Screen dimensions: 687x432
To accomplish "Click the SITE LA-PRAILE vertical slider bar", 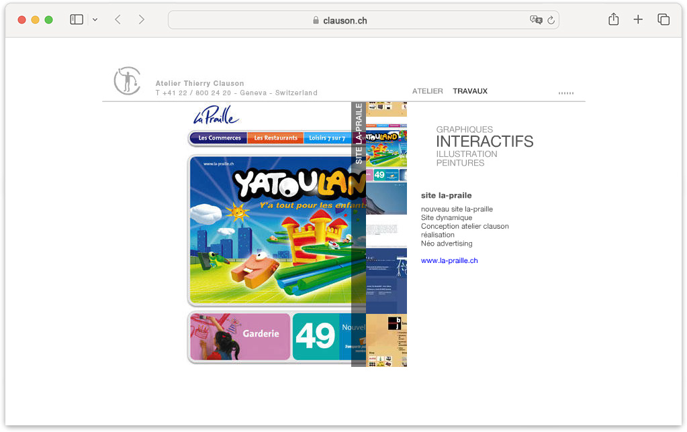I will pos(359,234).
